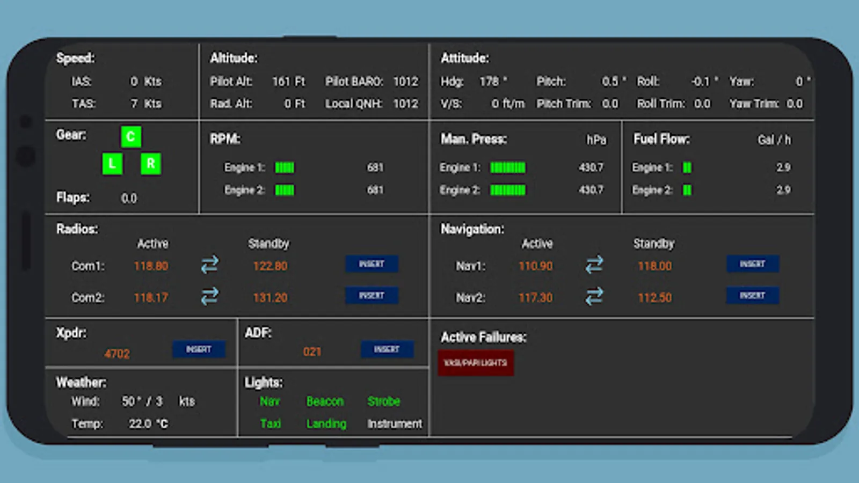Click the right gear indicator R

(x=151, y=164)
